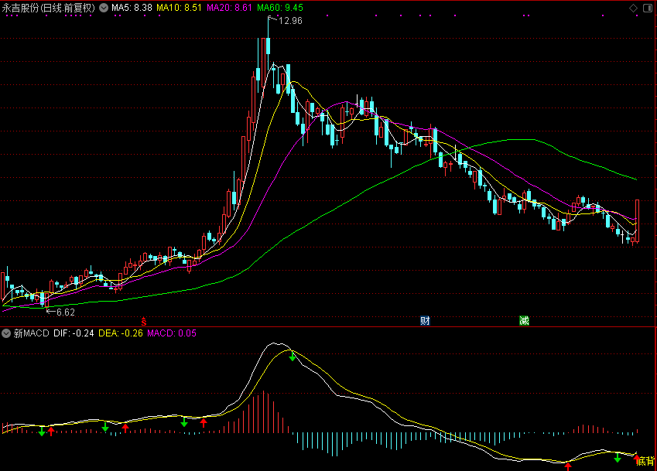Click the MA5: 8.38 indicator label

point(132,8)
